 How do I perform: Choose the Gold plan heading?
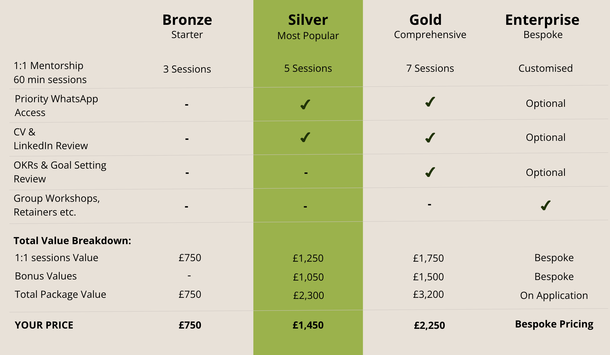pos(425,20)
